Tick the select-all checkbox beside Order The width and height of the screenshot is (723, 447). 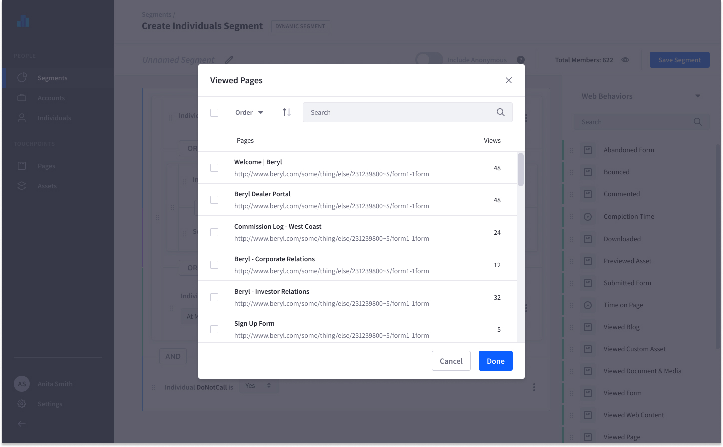[x=214, y=112]
